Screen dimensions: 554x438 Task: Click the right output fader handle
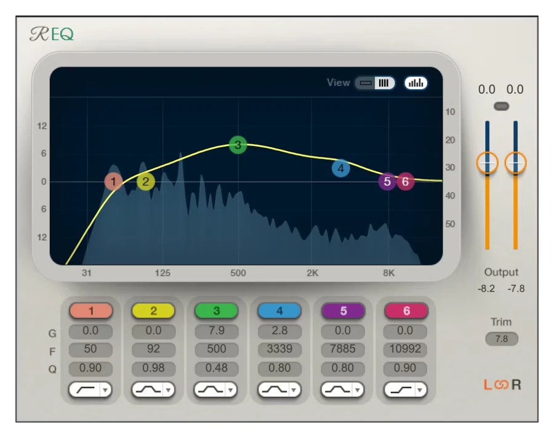[515, 163]
